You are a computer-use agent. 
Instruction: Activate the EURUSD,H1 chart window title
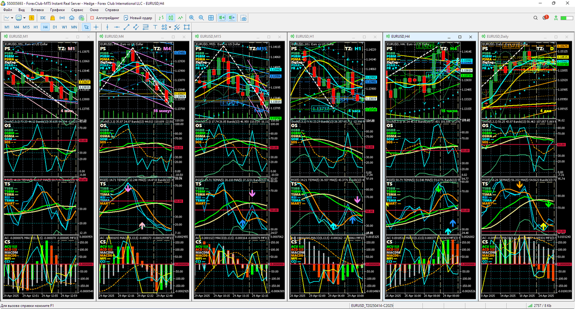coord(305,36)
